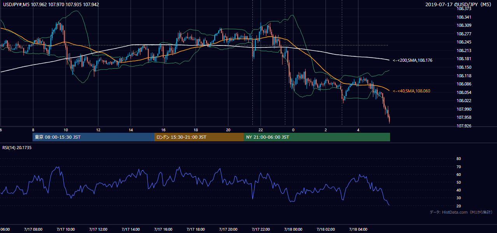Image resolution: width=497 pixels, height=233 pixels.
Task: Click price axis value 108.373
Action: [464, 9]
